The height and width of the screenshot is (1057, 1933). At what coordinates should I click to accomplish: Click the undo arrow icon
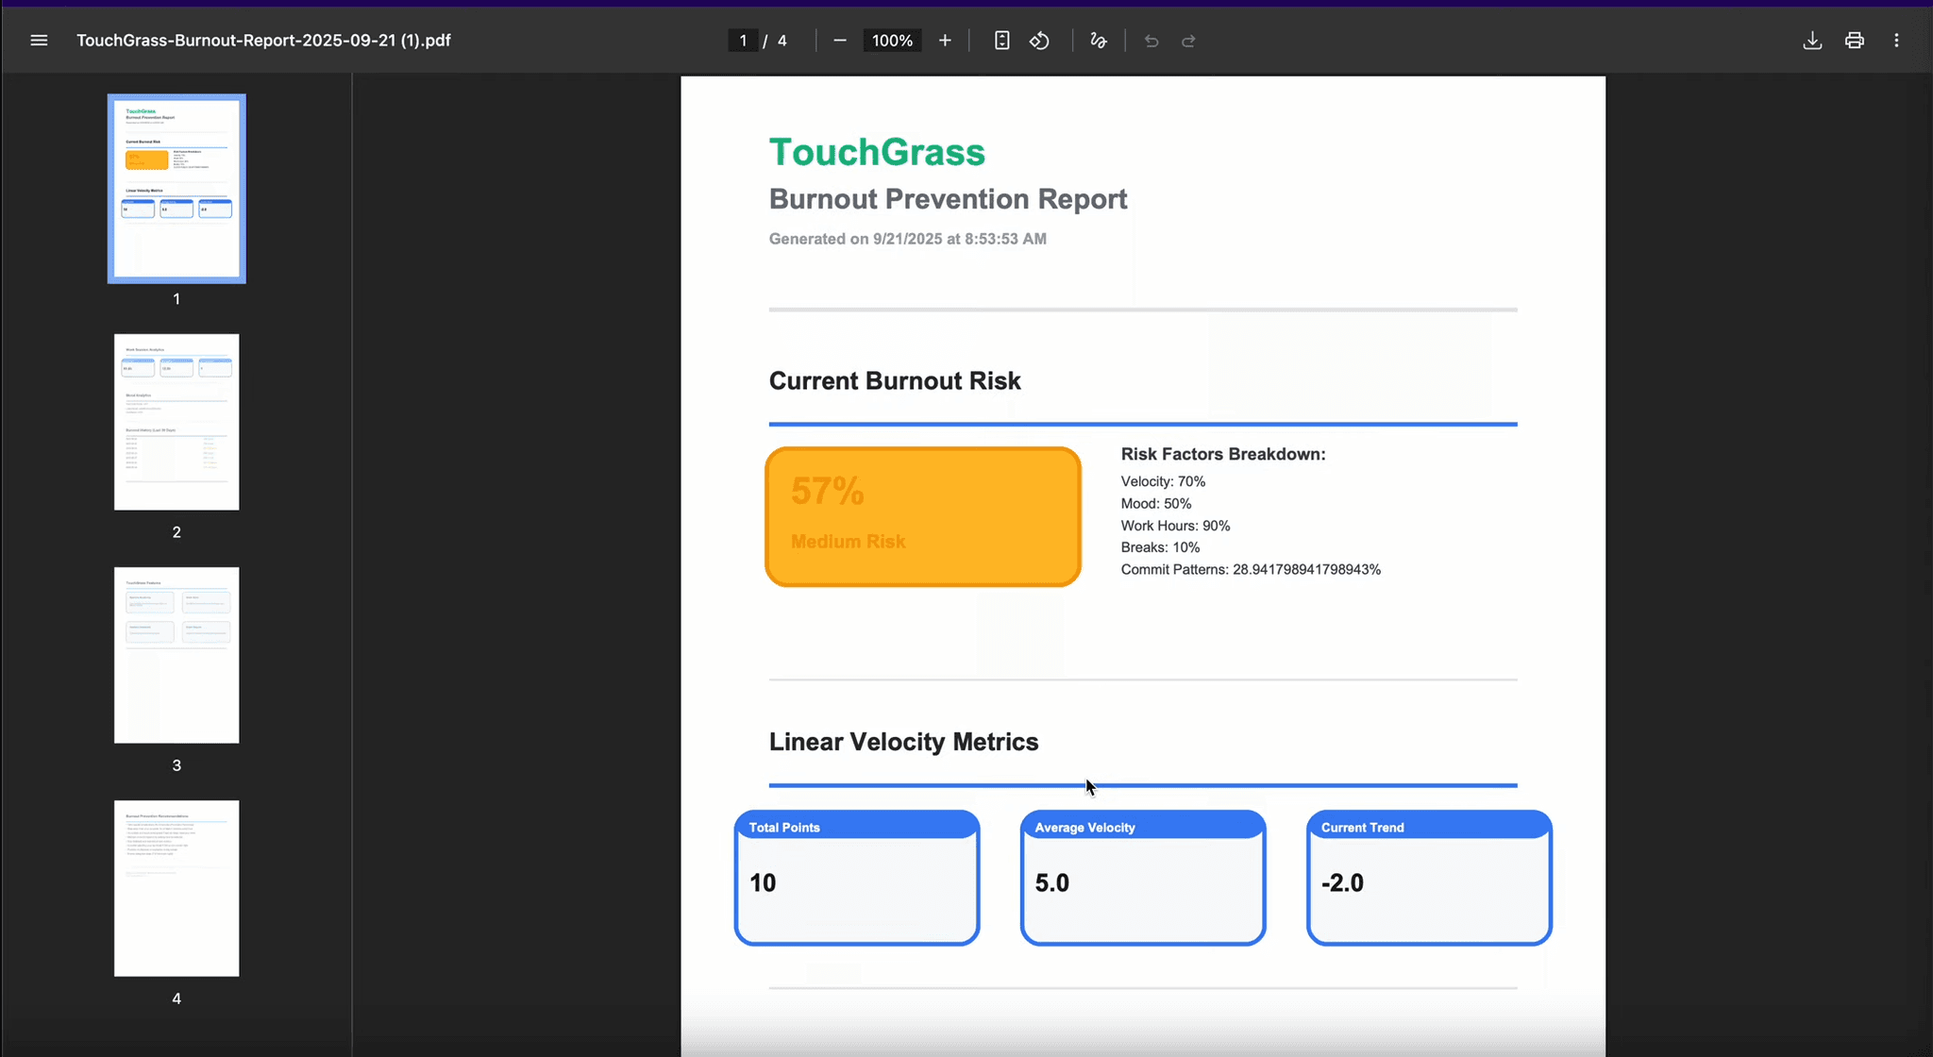(x=1151, y=41)
